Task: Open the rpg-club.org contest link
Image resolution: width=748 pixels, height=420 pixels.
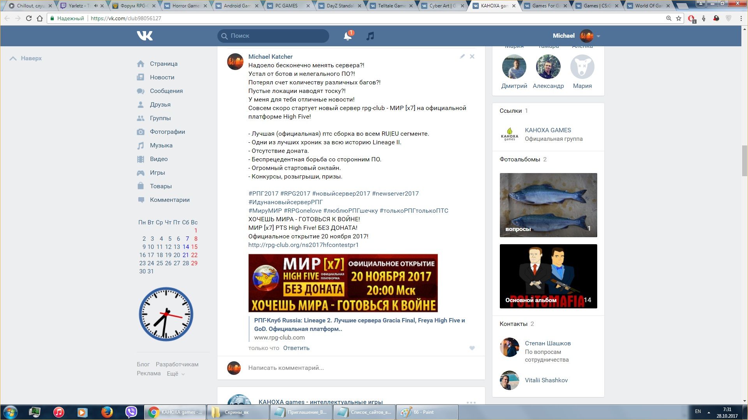Action: pyautogui.click(x=303, y=245)
